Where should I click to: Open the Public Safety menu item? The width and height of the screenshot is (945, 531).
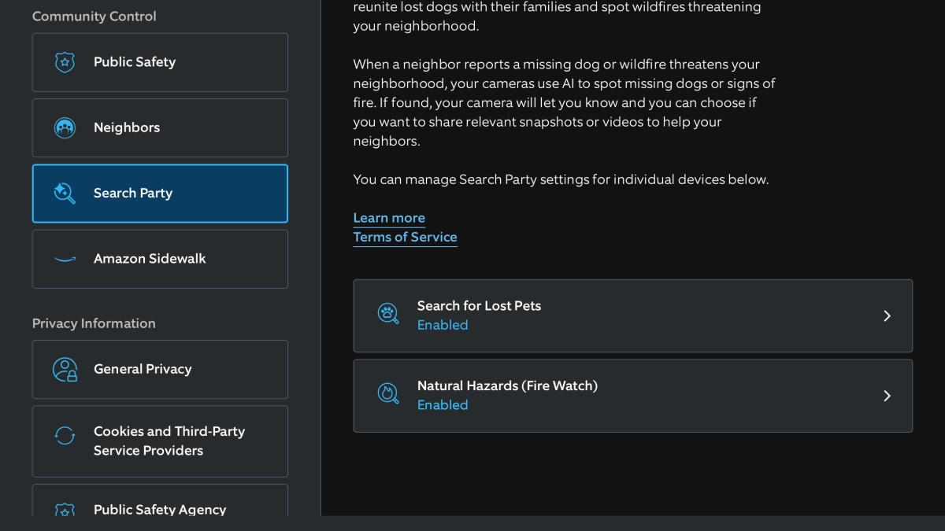pos(160,62)
